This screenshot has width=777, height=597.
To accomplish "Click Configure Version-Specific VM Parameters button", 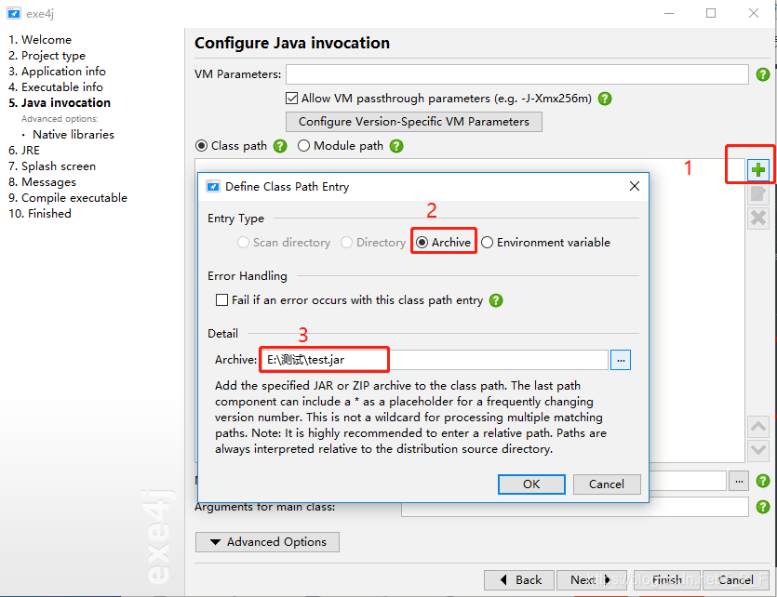I will pos(414,122).
